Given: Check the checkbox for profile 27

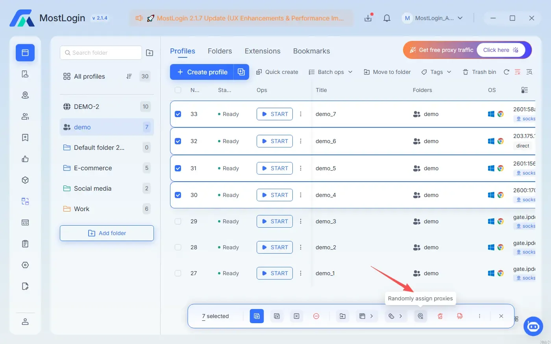Looking at the screenshot, I should pyautogui.click(x=178, y=273).
